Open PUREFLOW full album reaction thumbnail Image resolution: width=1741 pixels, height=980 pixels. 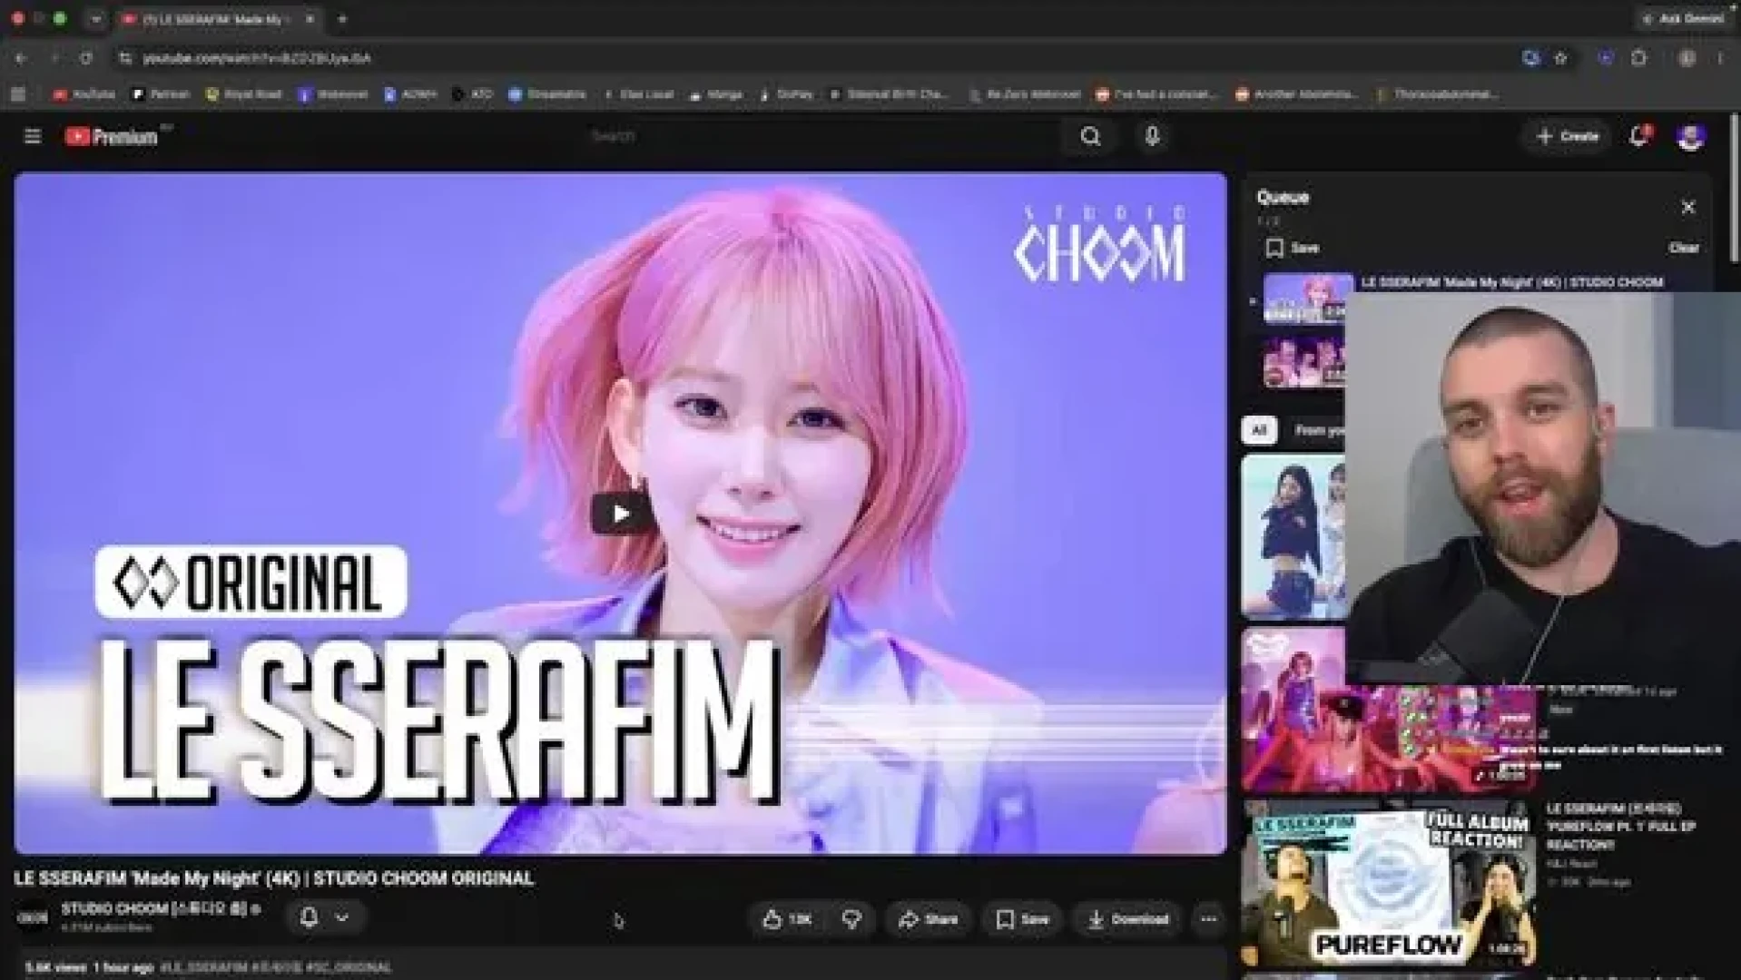pos(1387,884)
